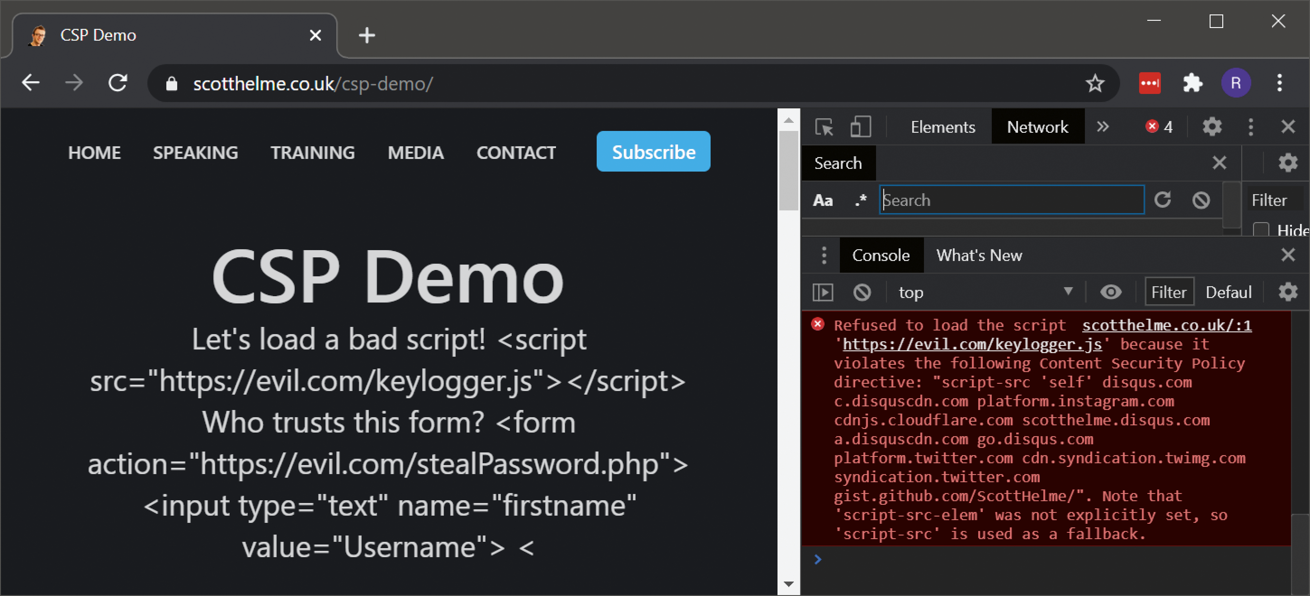Toggle the device toolbar icon

pos(860,126)
